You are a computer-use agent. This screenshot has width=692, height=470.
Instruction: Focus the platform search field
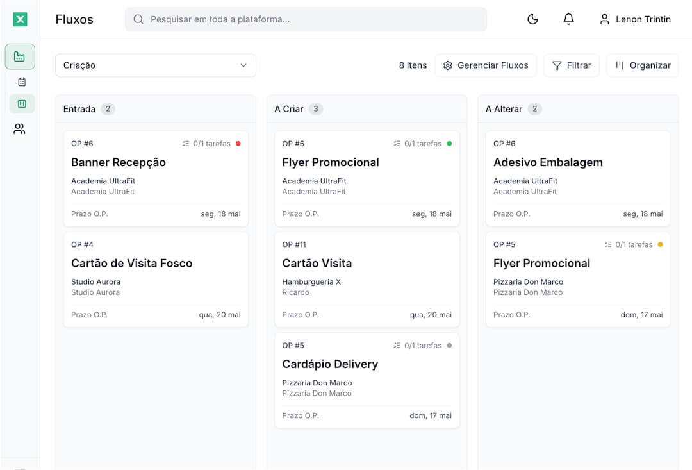(306, 19)
